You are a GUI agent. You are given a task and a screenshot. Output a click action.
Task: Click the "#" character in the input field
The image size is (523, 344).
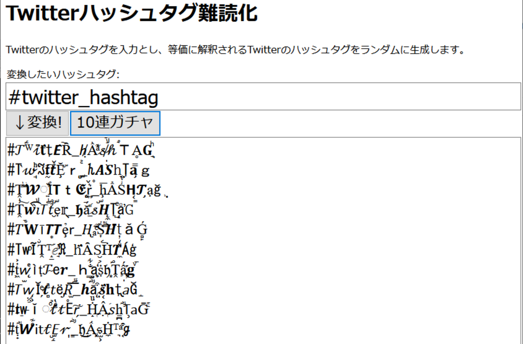(x=13, y=97)
